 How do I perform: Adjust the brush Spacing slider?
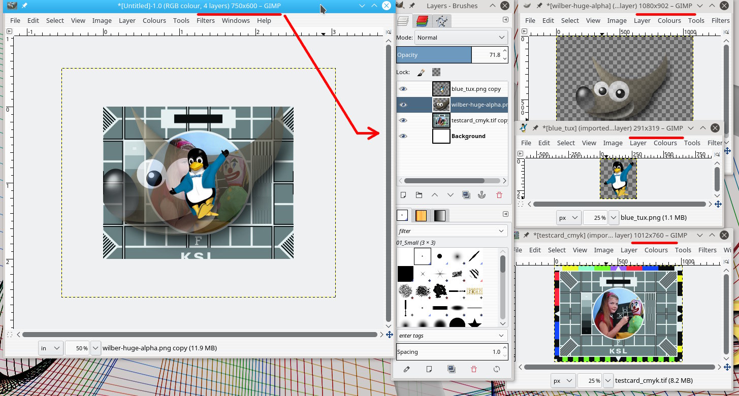click(x=452, y=352)
